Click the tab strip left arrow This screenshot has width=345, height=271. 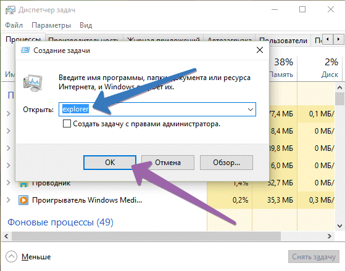coord(328,39)
